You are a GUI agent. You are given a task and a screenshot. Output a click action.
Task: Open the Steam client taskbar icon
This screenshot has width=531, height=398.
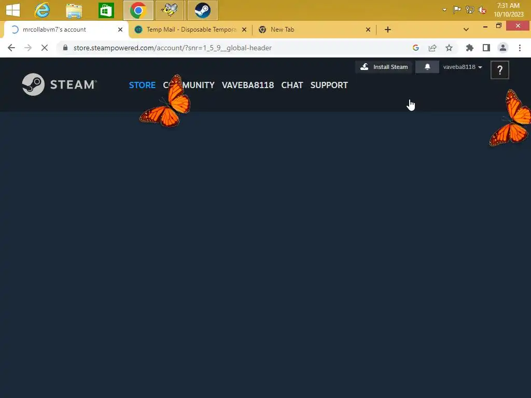point(203,10)
